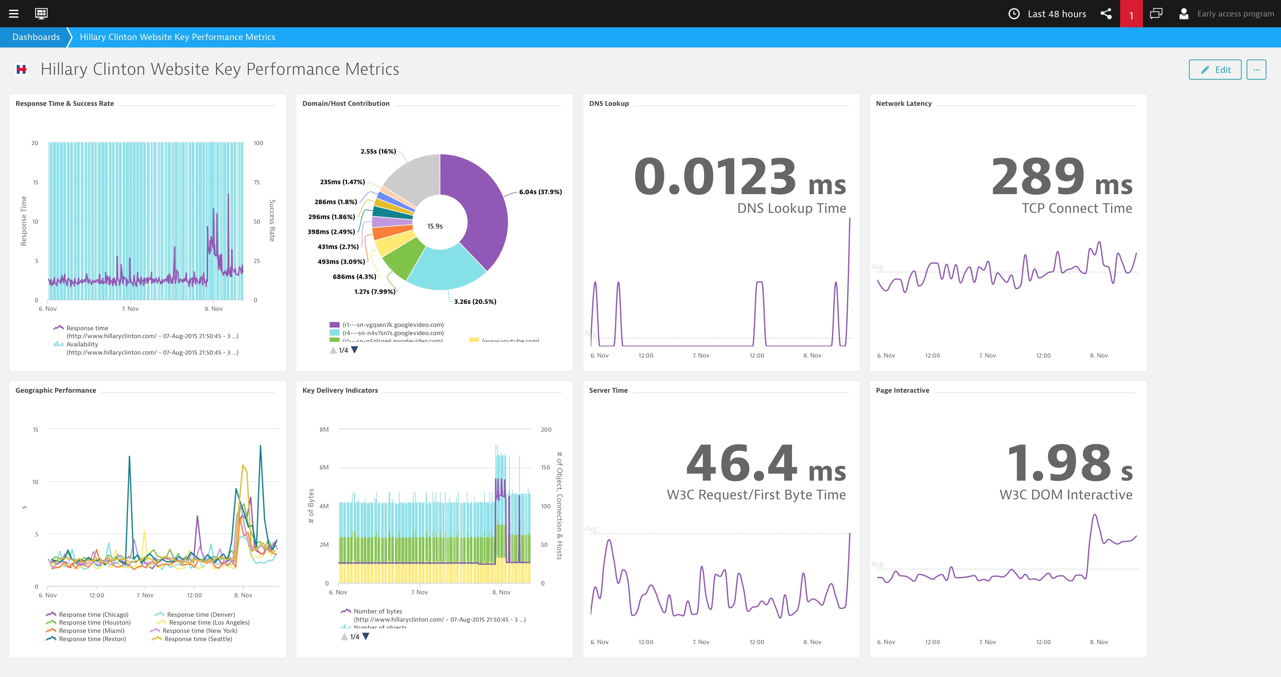Viewport: 1281px width, 677px height.
Task: Click the 2.55s (16%) pie label
Action: [x=379, y=151]
